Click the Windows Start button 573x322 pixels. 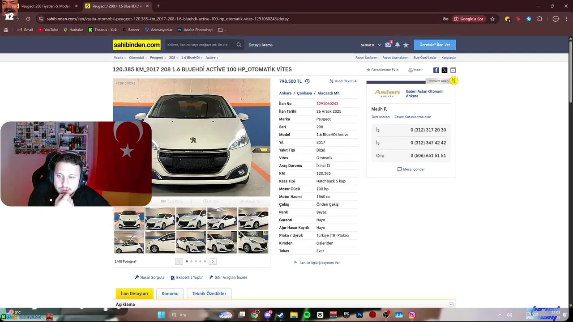pyautogui.click(x=161, y=315)
